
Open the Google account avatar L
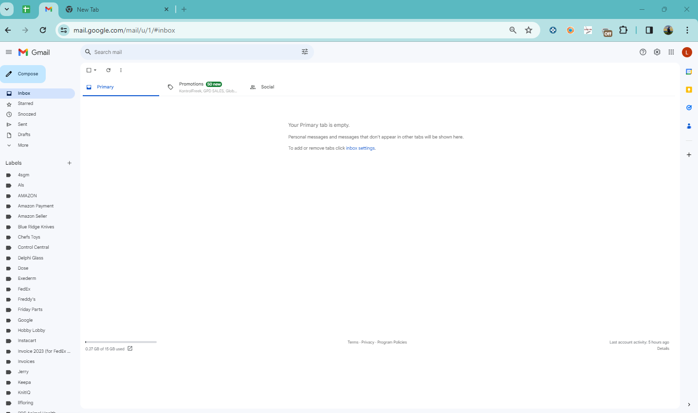coord(687,52)
